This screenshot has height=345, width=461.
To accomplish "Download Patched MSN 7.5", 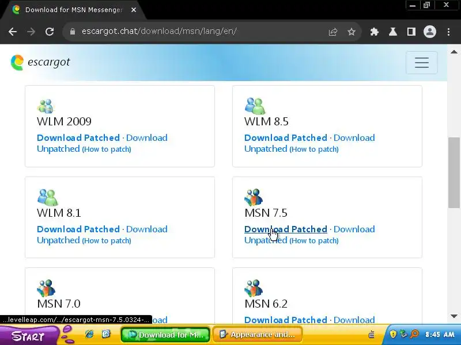I will [285, 229].
